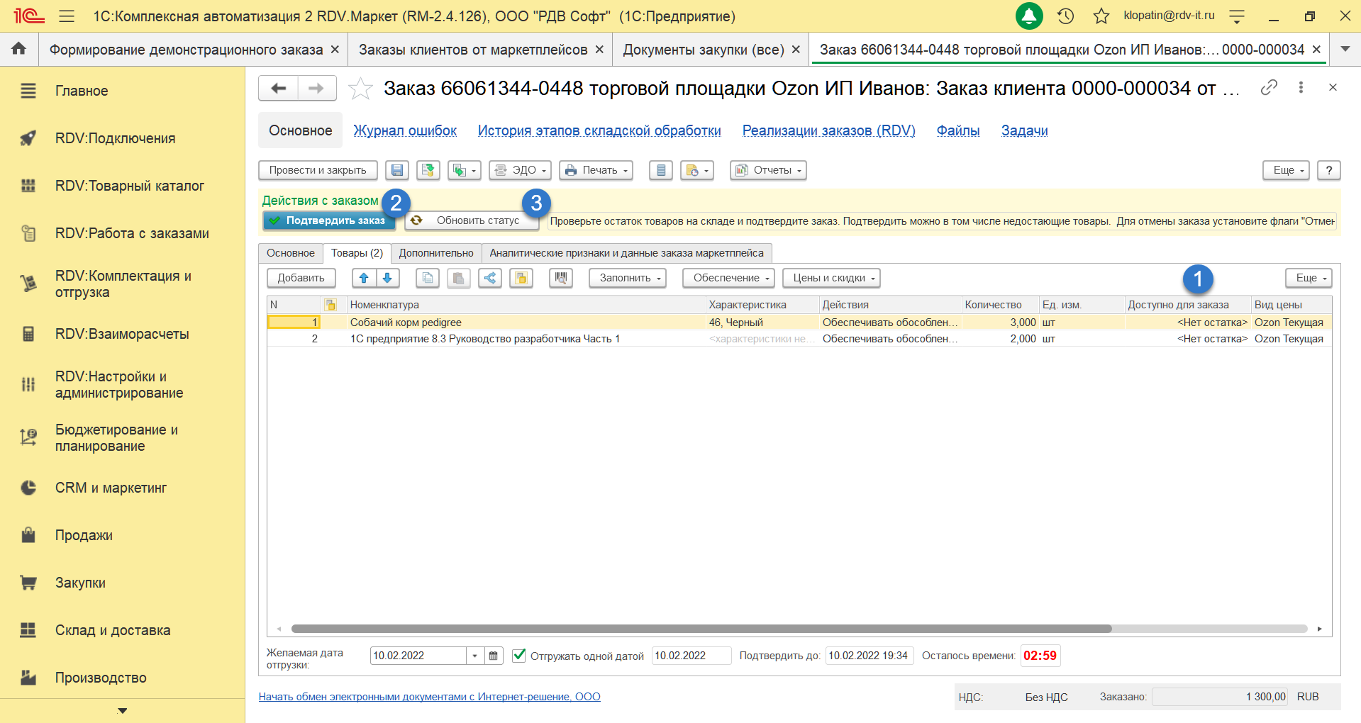Move the row up with the blue up arrow
Viewport: 1361px width, 723px height.
click(x=364, y=278)
